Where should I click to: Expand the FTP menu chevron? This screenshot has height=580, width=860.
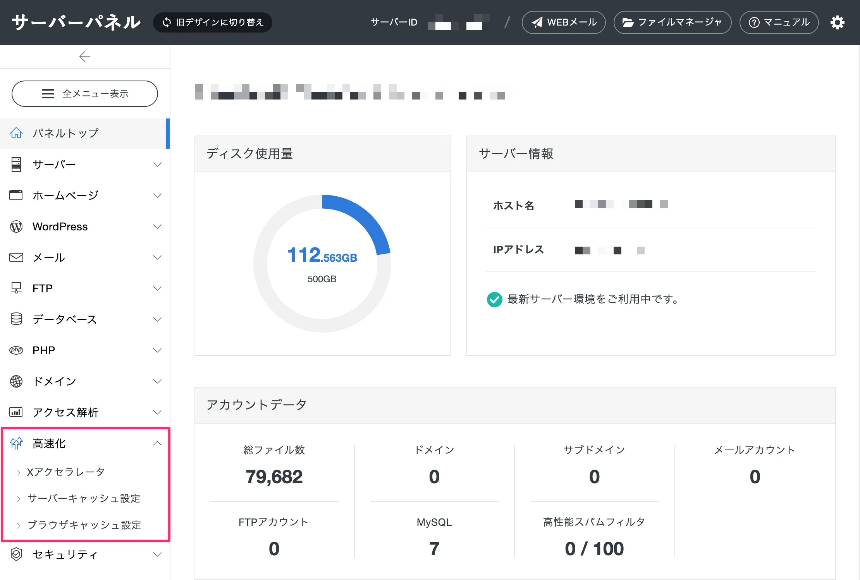point(157,288)
